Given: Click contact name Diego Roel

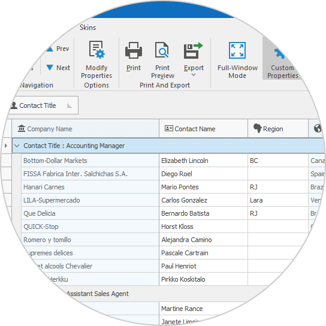Looking at the screenshot, I should pos(177,174).
